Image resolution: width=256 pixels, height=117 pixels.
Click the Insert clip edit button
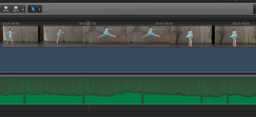(6, 9)
